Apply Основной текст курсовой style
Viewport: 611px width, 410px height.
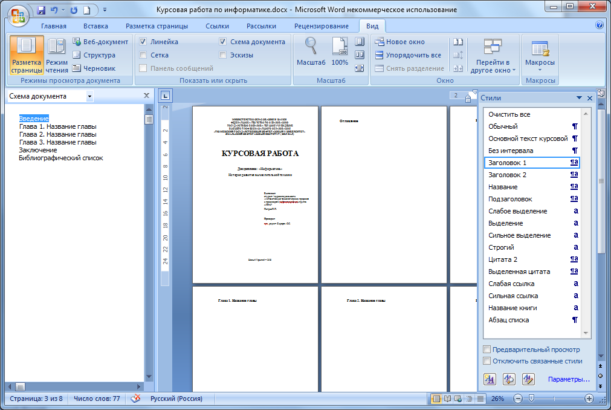click(532, 138)
